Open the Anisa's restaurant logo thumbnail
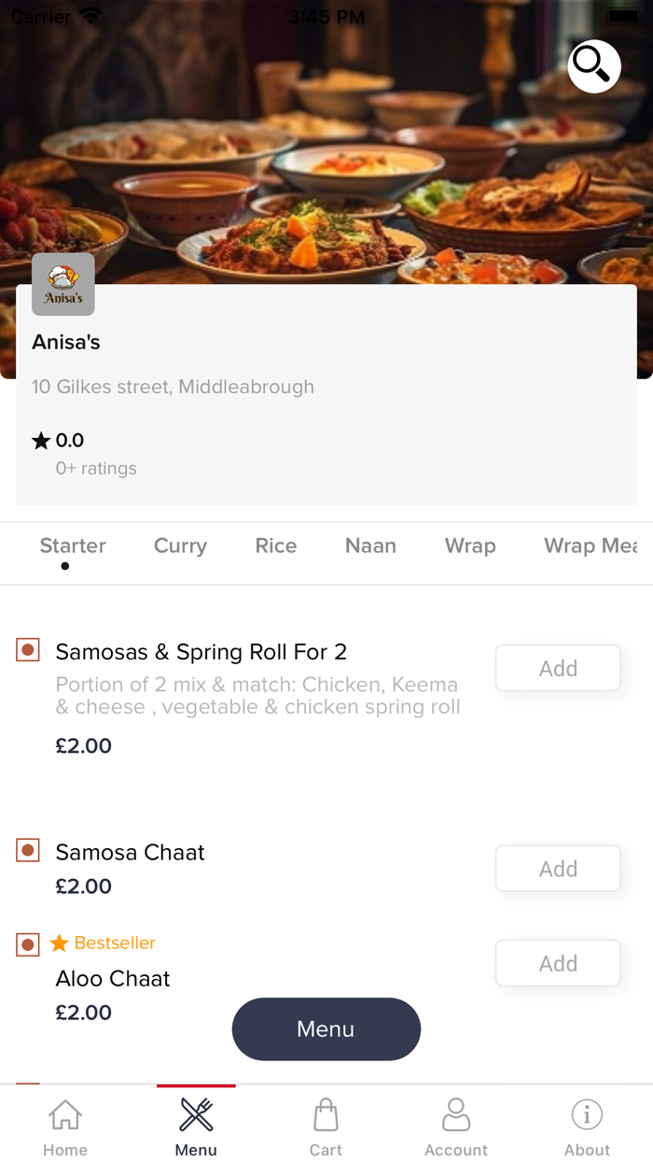The width and height of the screenshot is (653, 1162). (x=63, y=284)
